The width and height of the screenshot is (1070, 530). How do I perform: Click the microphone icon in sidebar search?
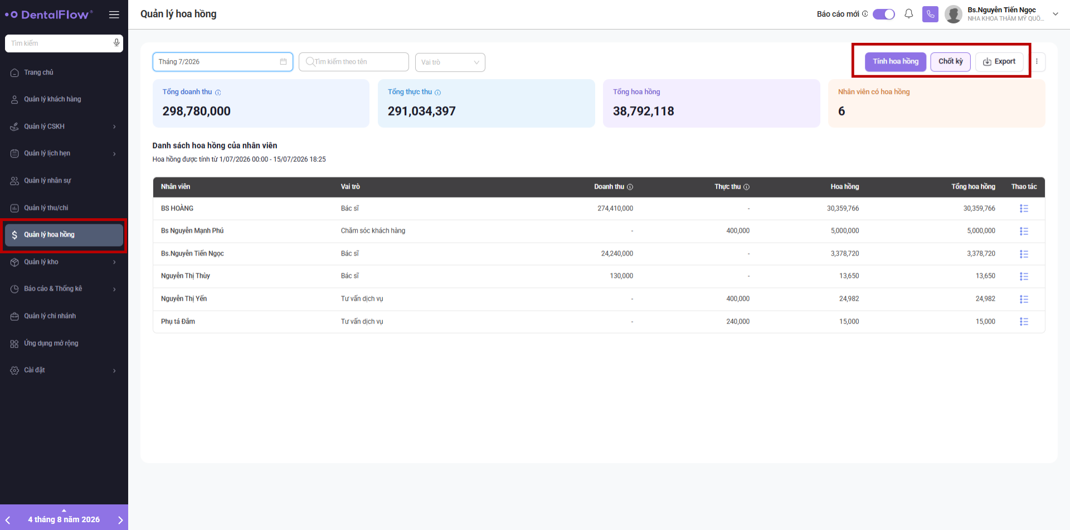click(116, 43)
